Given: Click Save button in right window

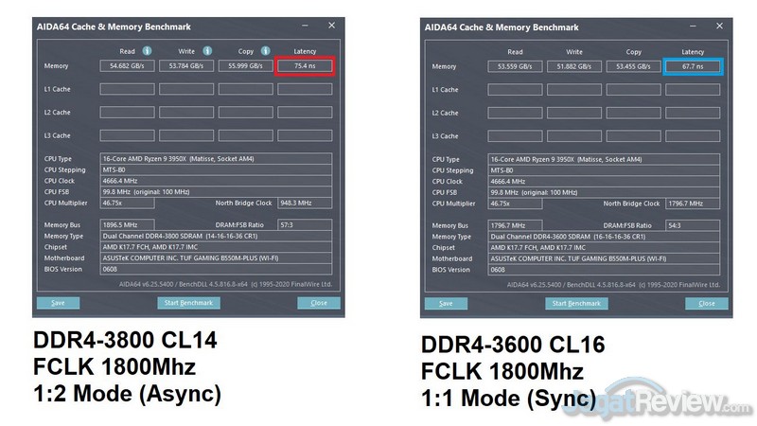Looking at the screenshot, I should 446,303.
